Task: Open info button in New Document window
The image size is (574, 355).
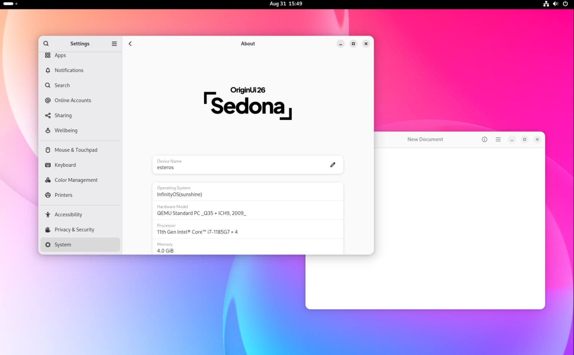Action: pyautogui.click(x=484, y=139)
